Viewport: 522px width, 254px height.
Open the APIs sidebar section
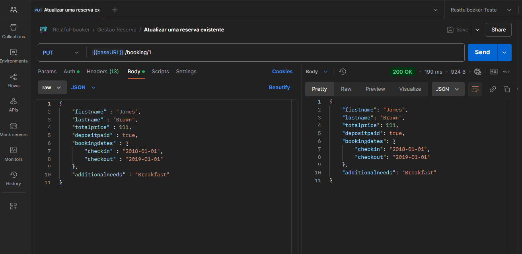point(14,105)
